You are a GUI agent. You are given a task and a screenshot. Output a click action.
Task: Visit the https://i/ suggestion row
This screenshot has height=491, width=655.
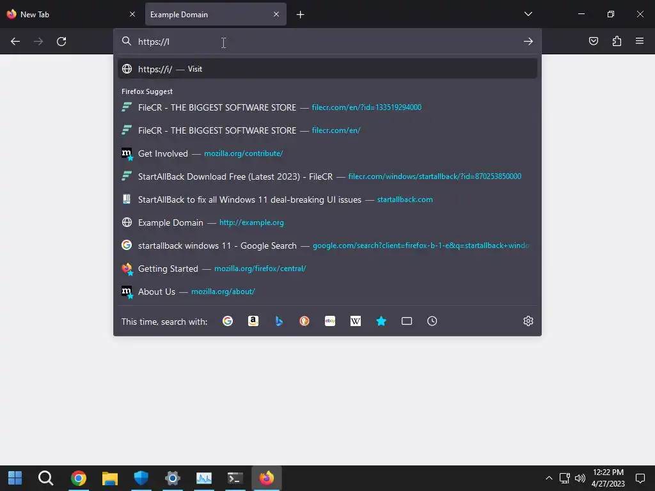coord(327,69)
